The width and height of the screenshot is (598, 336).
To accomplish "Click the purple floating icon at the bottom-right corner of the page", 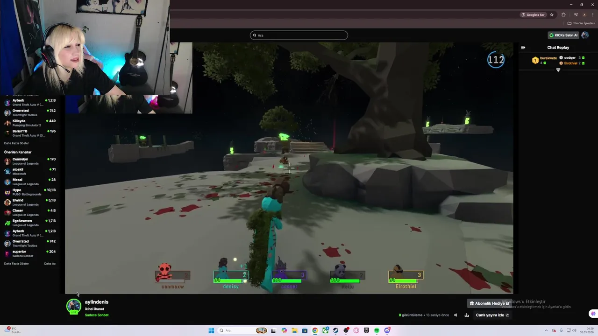I will (x=593, y=314).
